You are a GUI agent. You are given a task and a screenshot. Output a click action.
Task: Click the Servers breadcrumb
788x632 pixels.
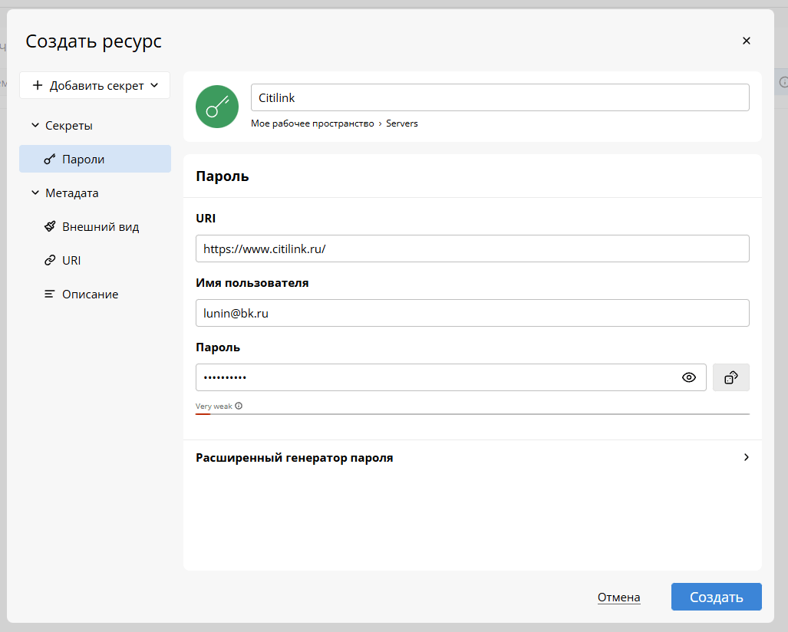click(401, 123)
